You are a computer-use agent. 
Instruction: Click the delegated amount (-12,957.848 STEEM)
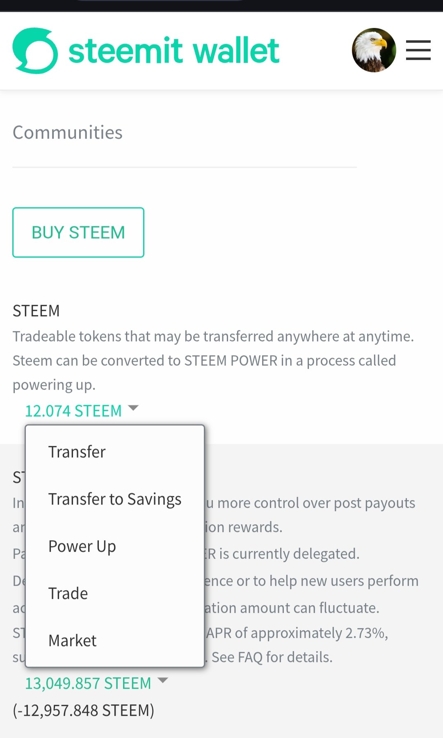pyautogui.click(x=84, y=710)
